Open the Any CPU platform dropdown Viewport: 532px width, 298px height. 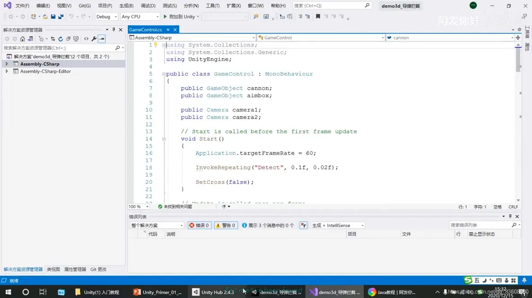pyautogui.click(x=140, y=17)
